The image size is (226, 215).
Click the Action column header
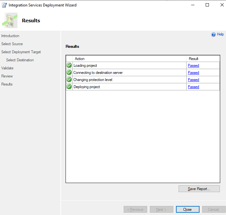[x=129, y=59]
